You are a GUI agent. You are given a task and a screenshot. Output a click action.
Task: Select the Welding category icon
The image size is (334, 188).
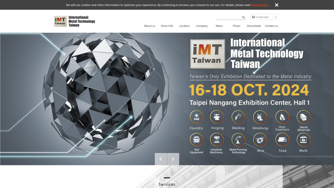pyautogui.click(x=238, y=117)
